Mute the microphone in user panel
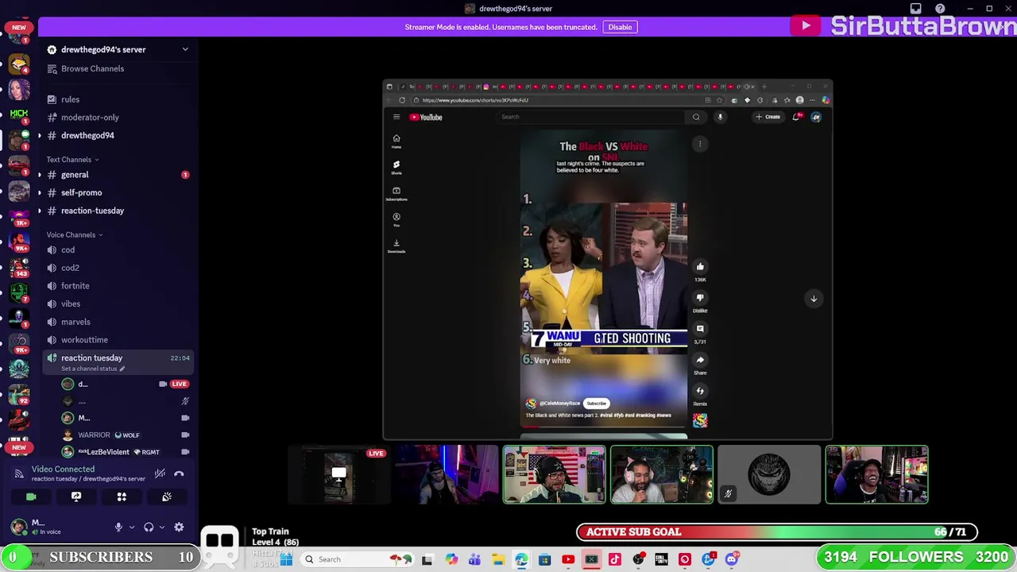Screen dimensions: 1017x572 point(118,527)
